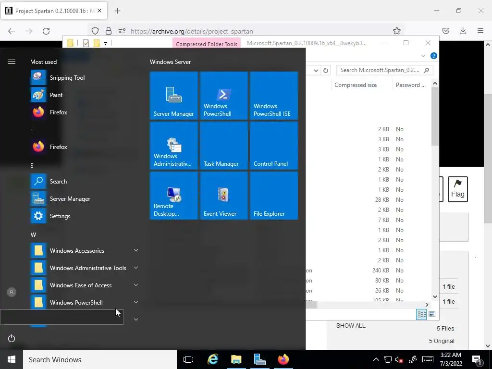This screenshot has height=369, width=492.
Task: Click the Explorer vertical scrollbar thumb
Action: coord(435,116)
